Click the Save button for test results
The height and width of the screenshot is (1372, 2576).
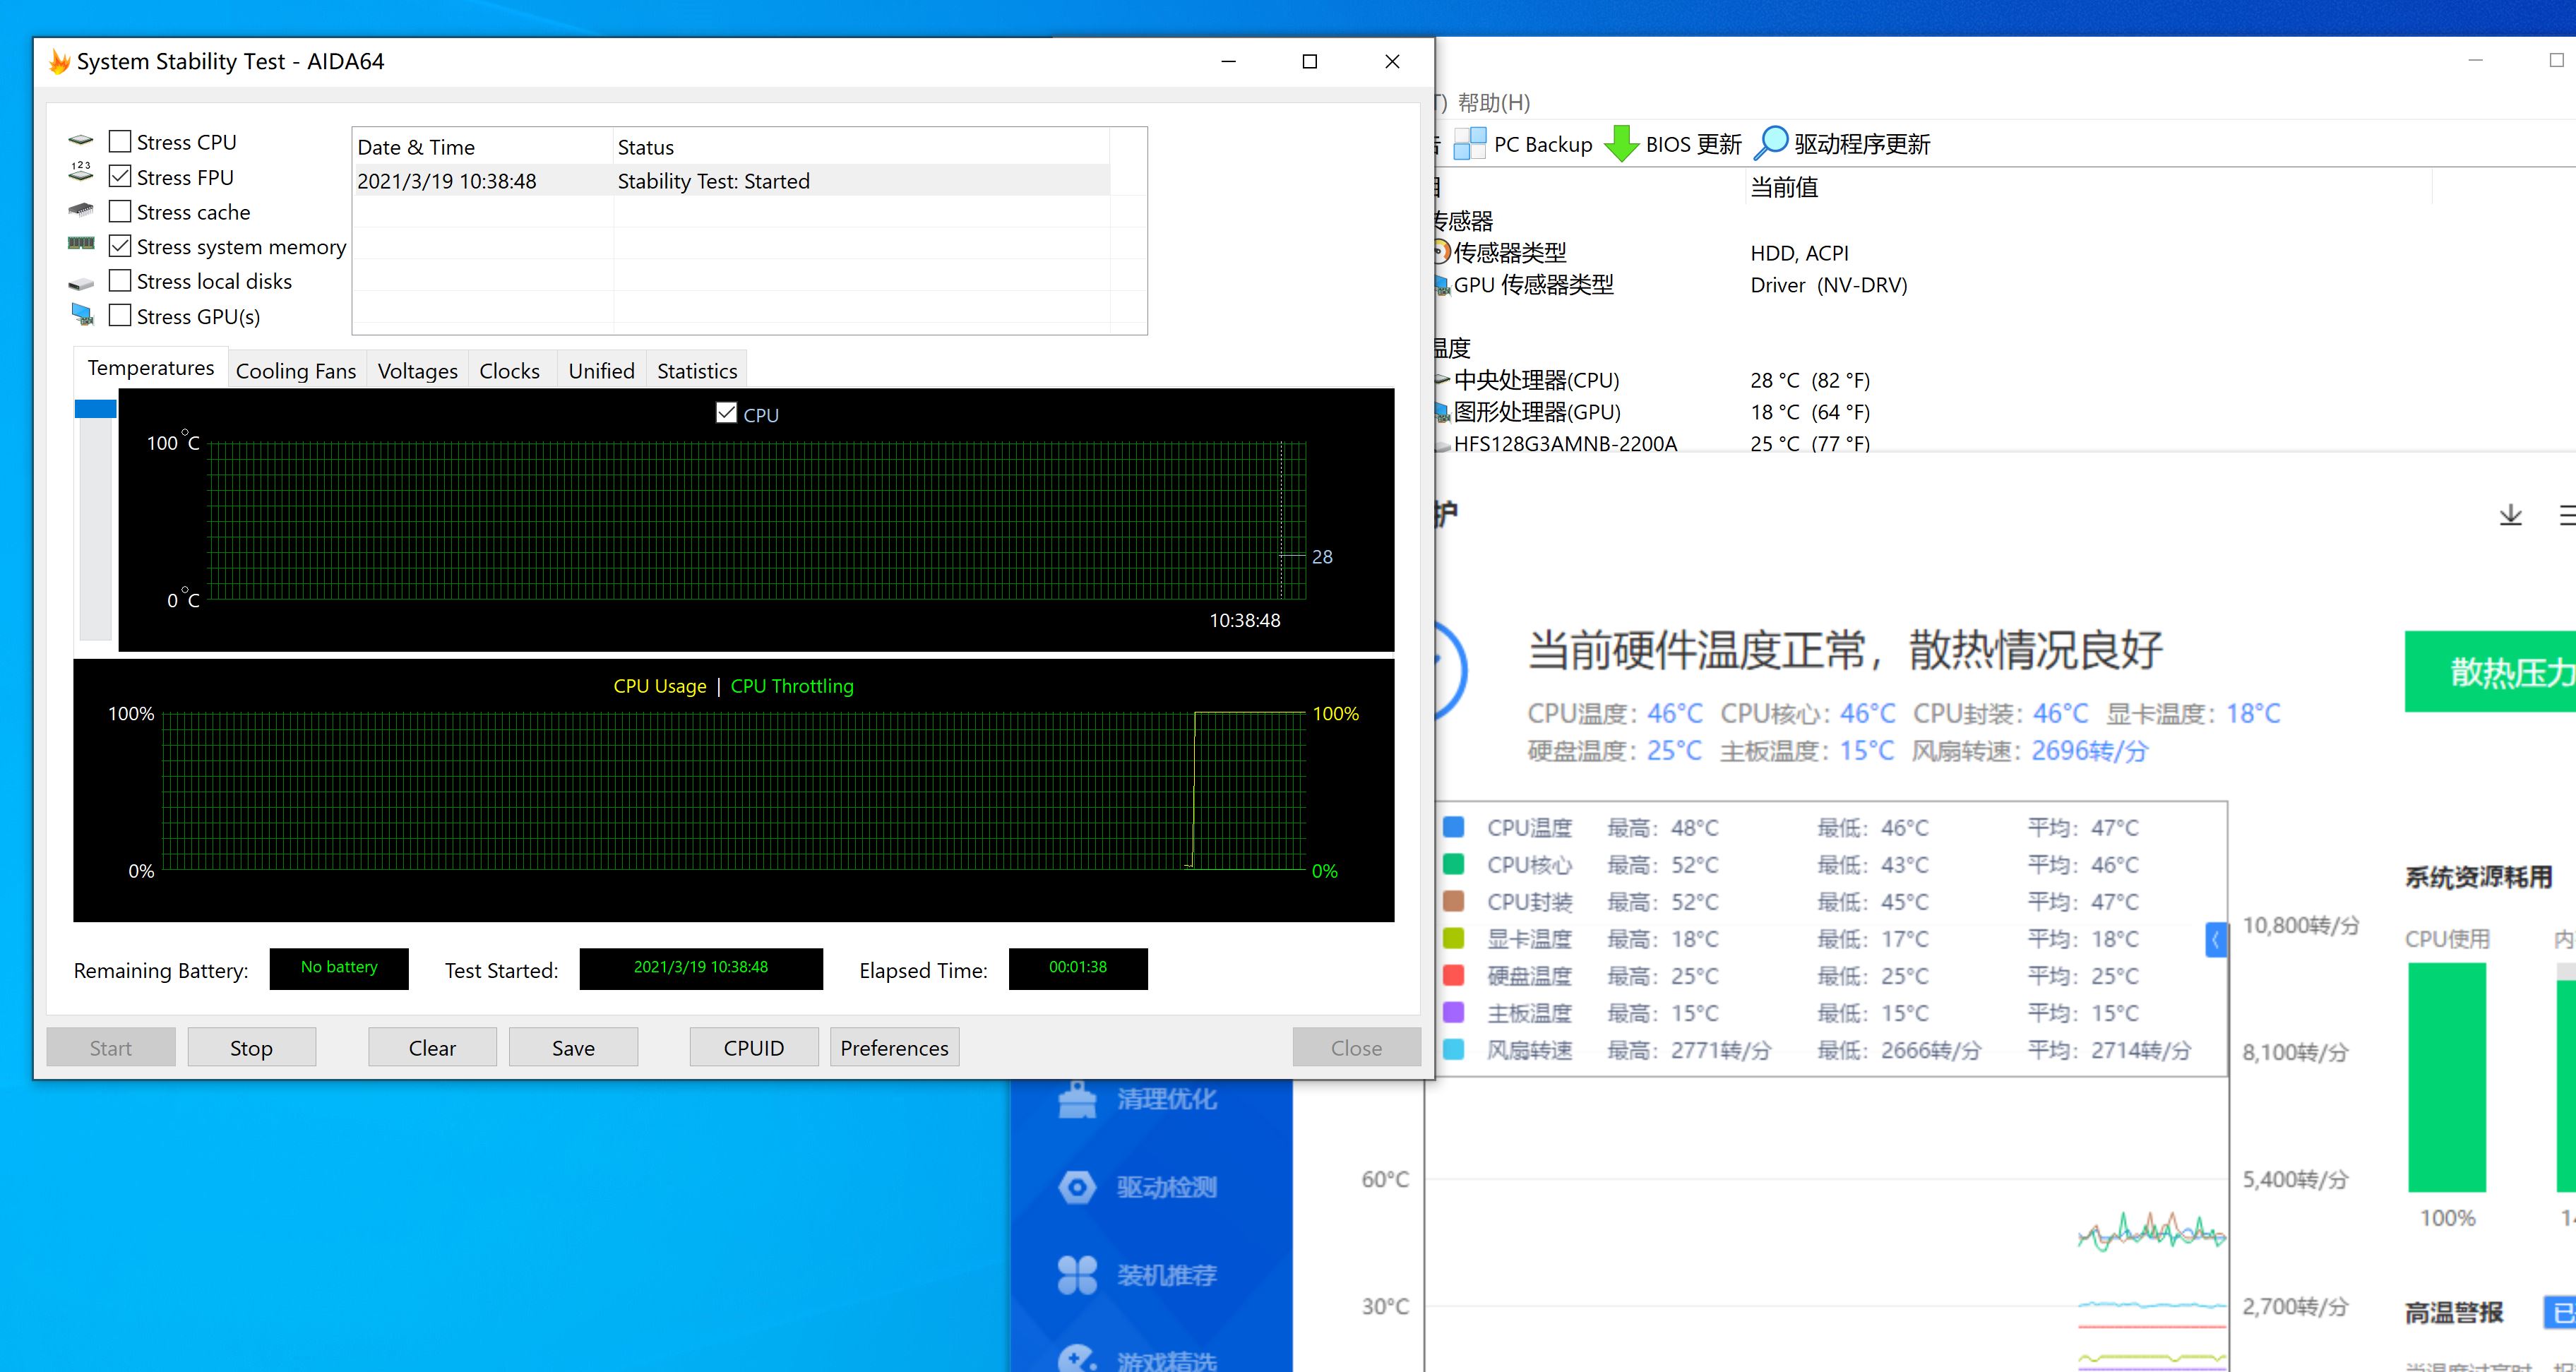point(574,1048)
